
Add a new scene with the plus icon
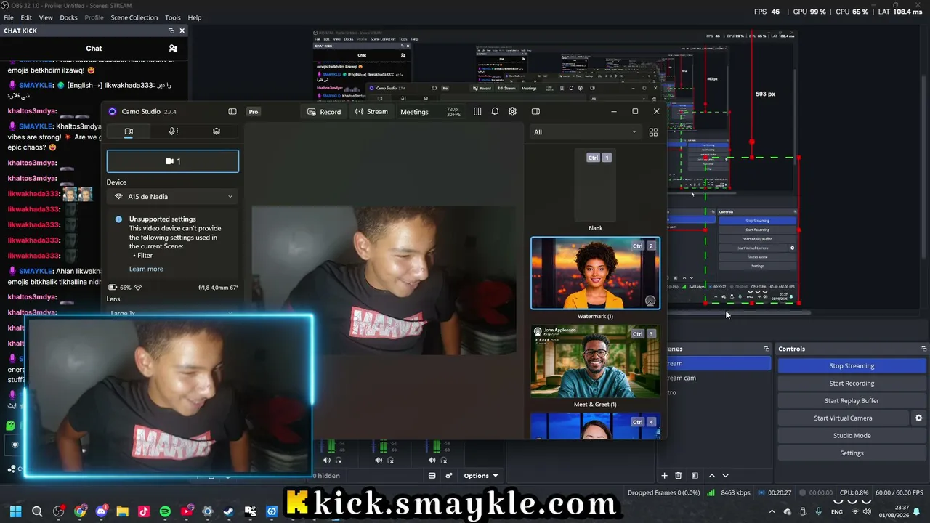click(x=664, y=476)
